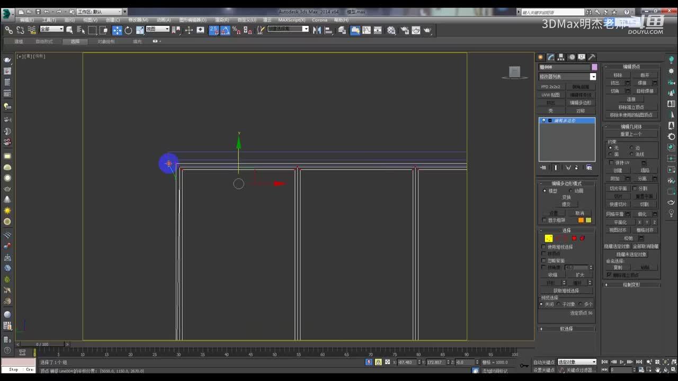Click the purple object color swatch
The height and width of the screenshot is (381, 678).
[594, 67]
